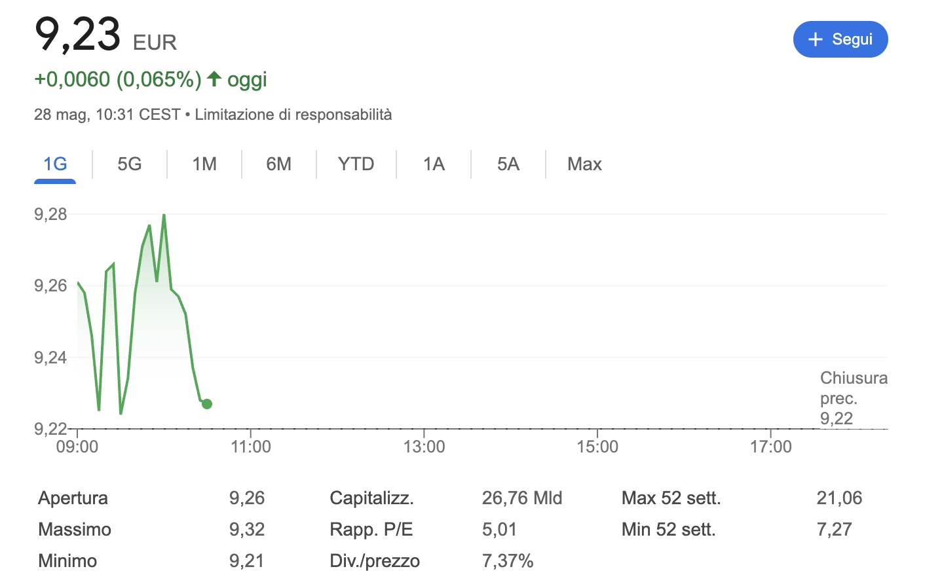Show the 1M price history

204,164
